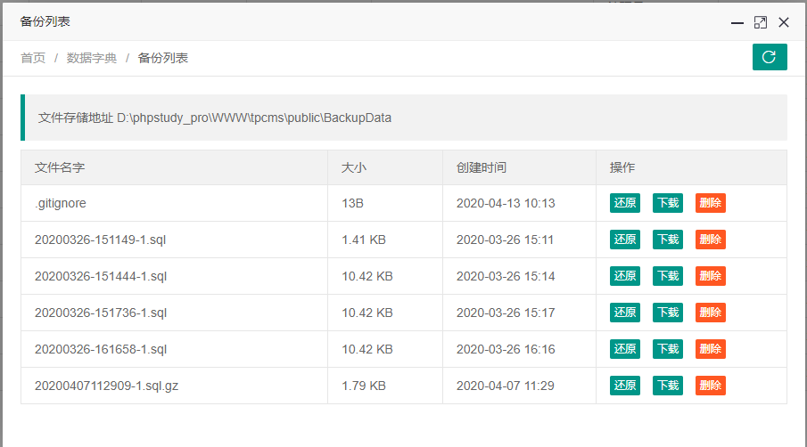Minimize the 备份列表 dialog window
The height and width of the screenshot is (447, 807).
pyautogui.click(x=737, y=22)
